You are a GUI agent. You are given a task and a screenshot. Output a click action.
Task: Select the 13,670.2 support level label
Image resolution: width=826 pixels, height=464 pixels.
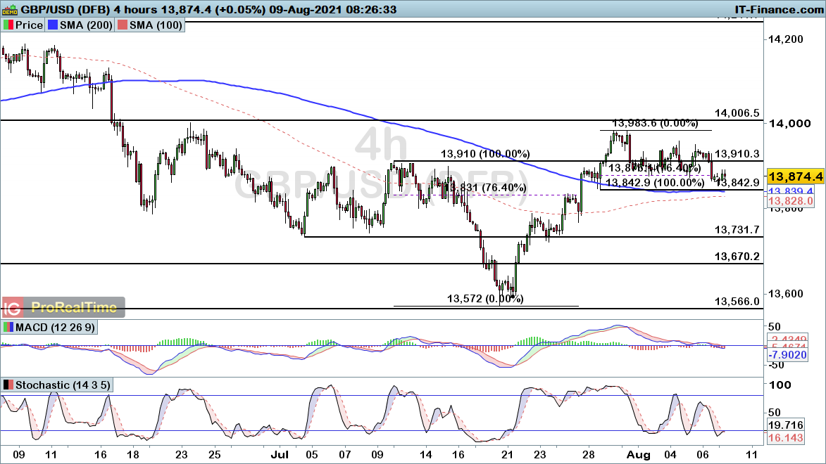pyautogui.click(x=737, y=256)
